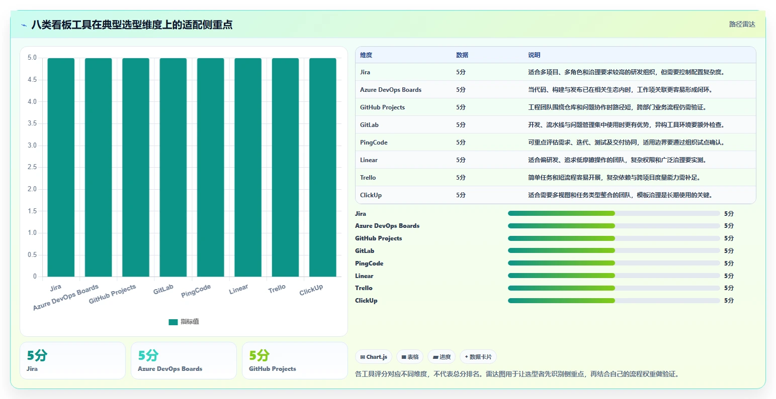Click the Trello label in the progress list
This screenshot has width=776, height=399.
coord(364,288)
